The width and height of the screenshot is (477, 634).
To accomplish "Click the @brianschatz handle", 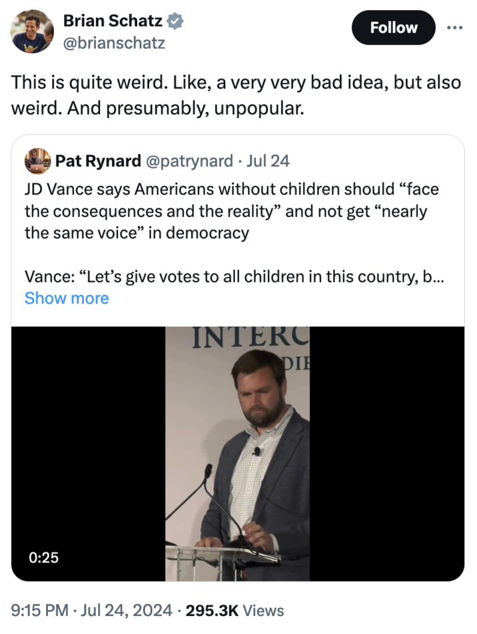I will click(114, 43).
